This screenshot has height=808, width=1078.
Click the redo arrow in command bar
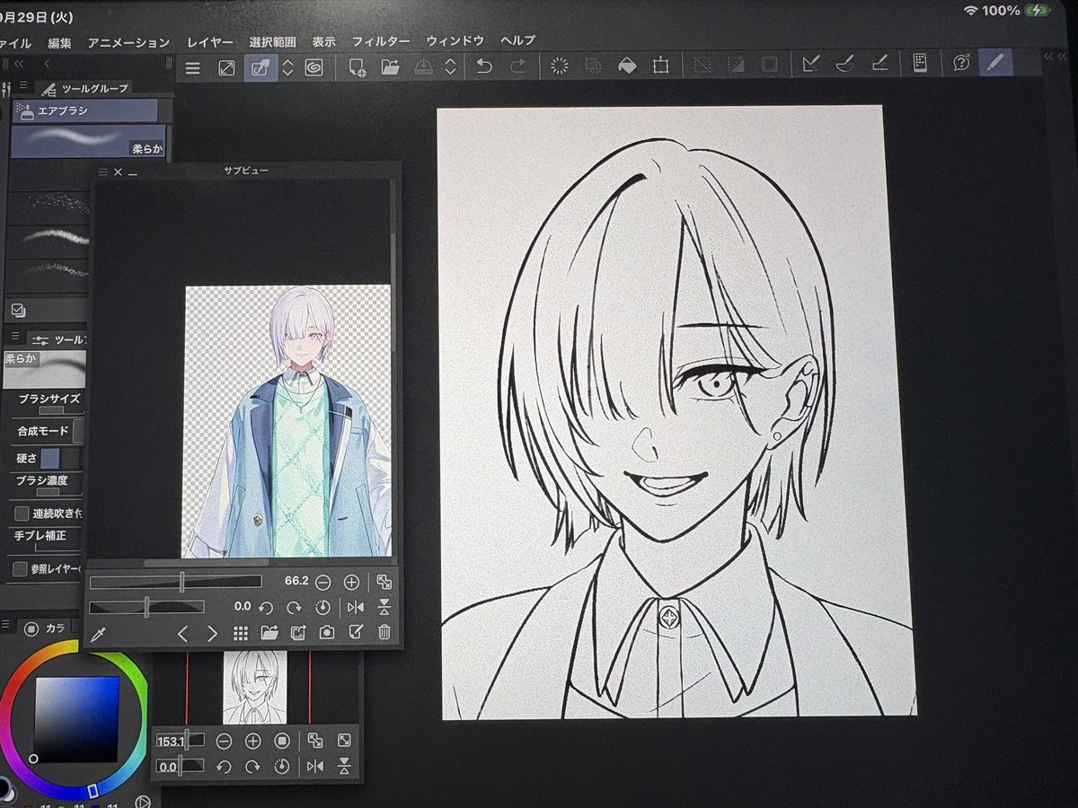517,66
